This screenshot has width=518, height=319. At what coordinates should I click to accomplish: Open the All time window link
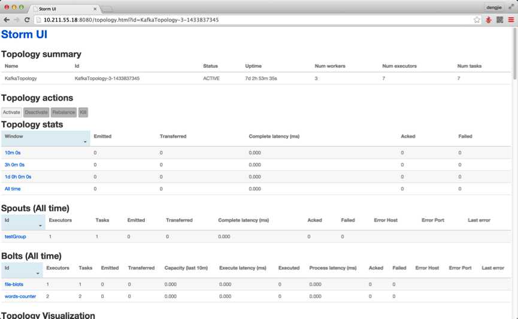coord(13,189)
